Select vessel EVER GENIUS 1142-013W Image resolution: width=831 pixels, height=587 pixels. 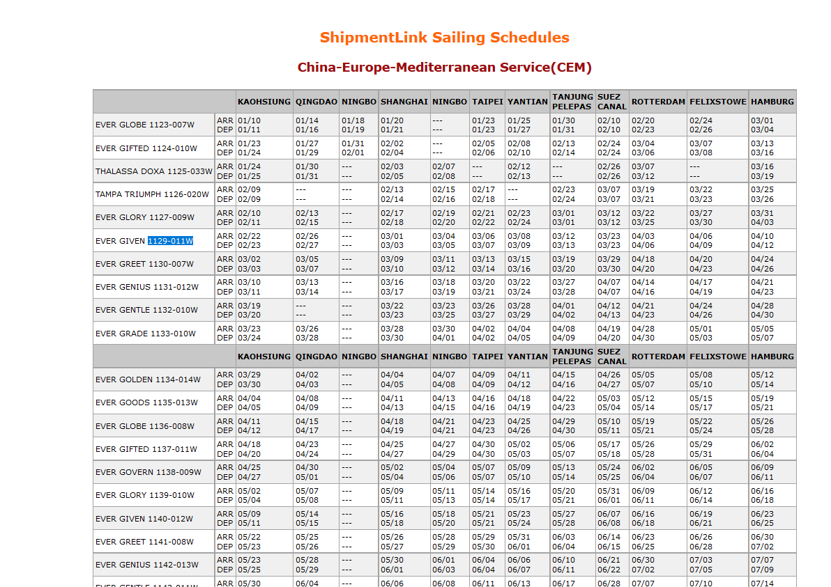click(x=147, y=565)
